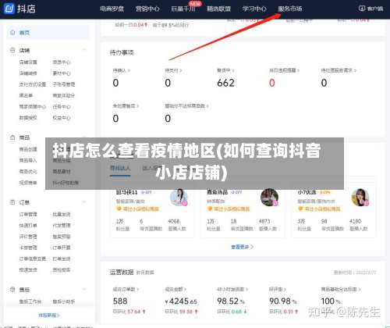Open 子账号管理 in sidebar
Image resolution: width=390 pixels, height=328 pixels.
pyautogui.click(x=64, y=84)
